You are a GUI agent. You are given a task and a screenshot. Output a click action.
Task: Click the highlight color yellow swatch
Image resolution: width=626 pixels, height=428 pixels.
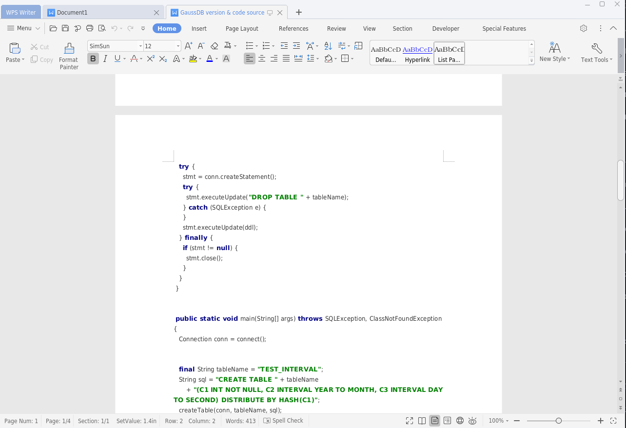[x=193, y=58]
